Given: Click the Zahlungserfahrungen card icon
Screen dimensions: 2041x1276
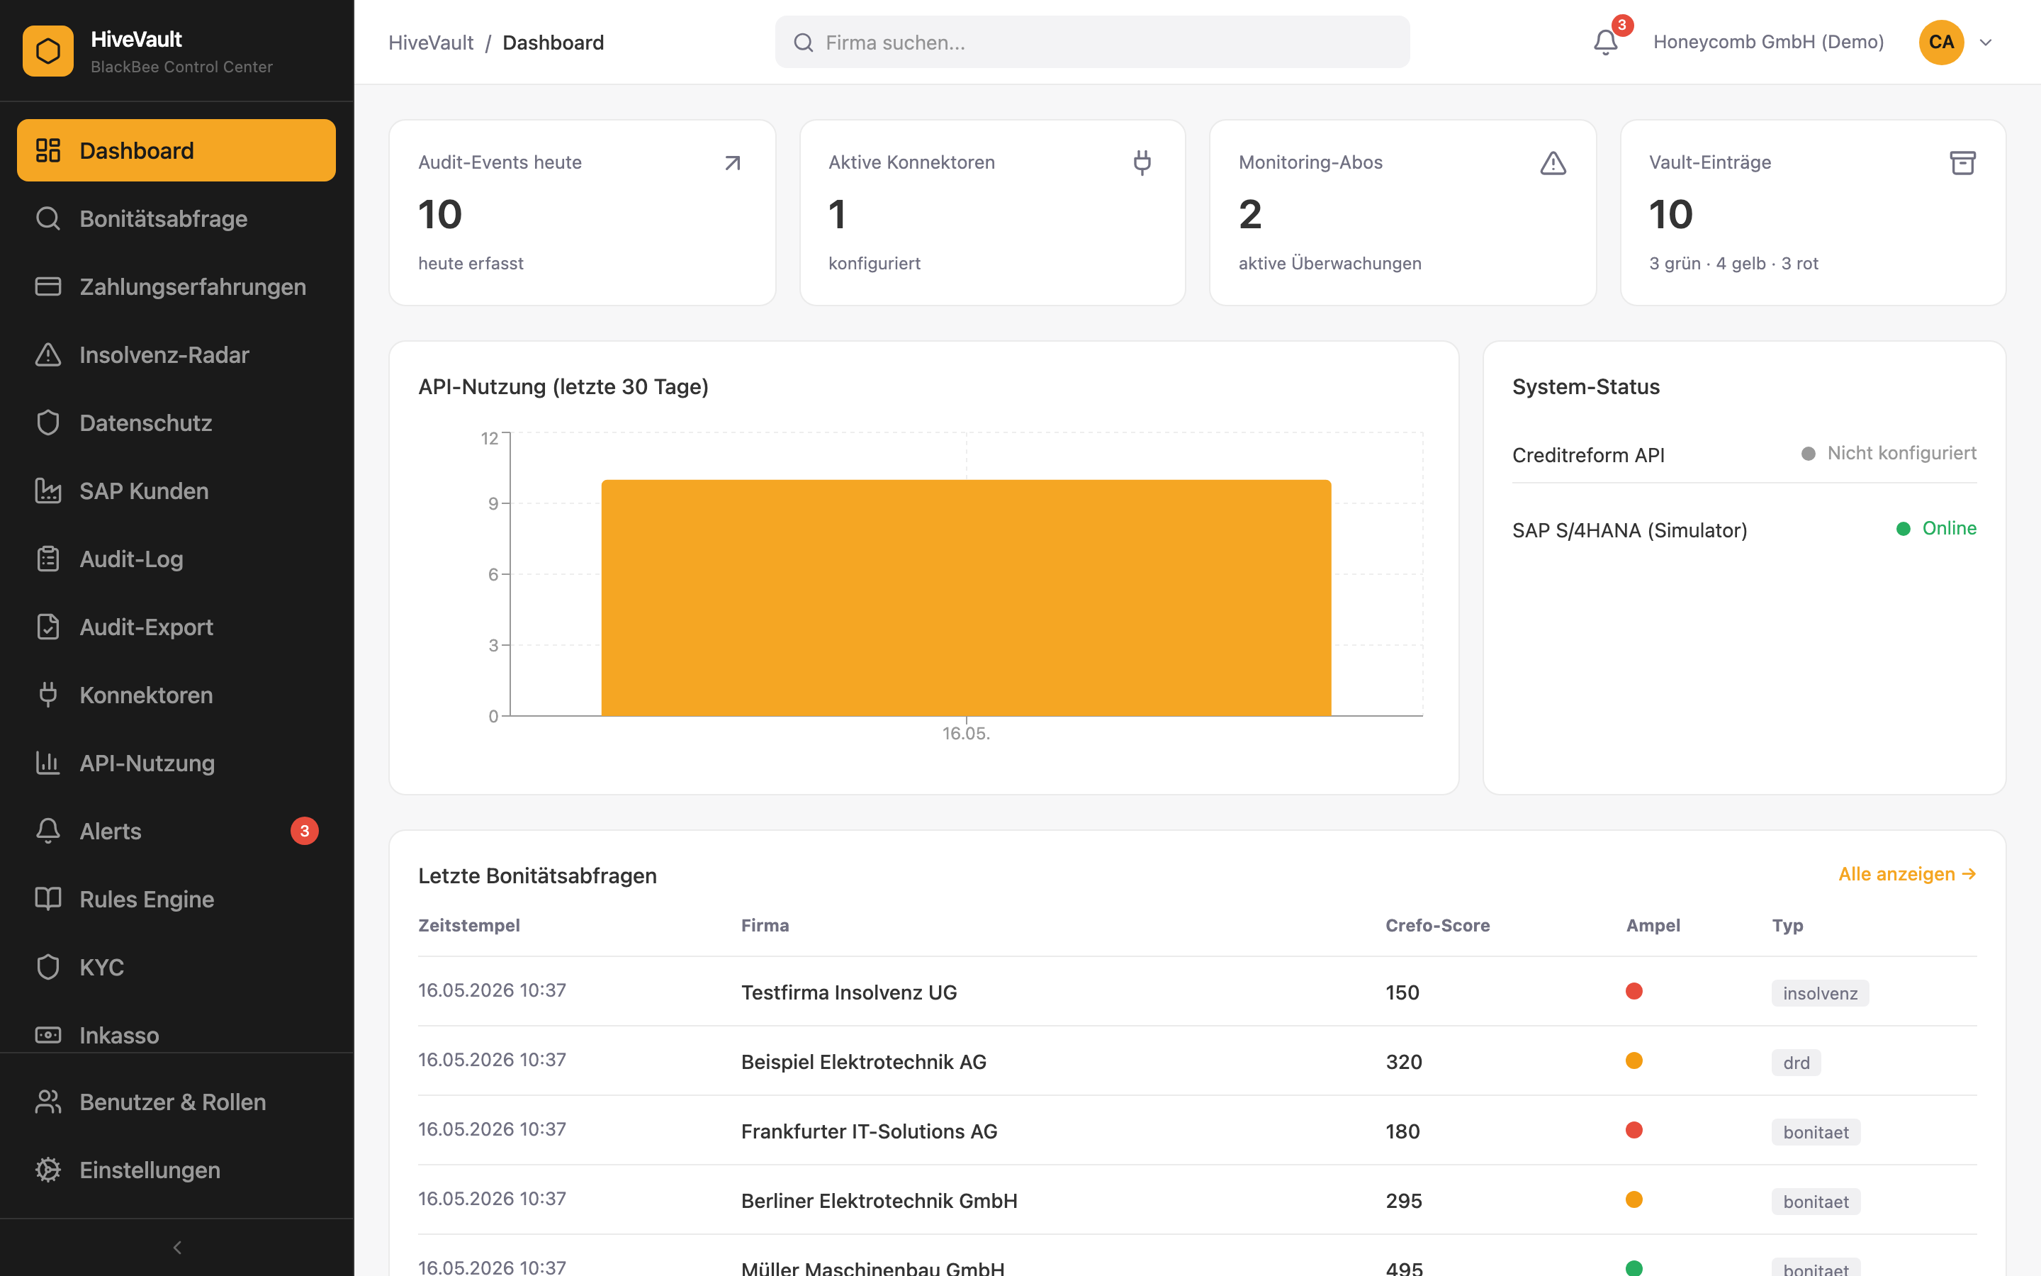Looking at the screenshot, I should 48,287.
